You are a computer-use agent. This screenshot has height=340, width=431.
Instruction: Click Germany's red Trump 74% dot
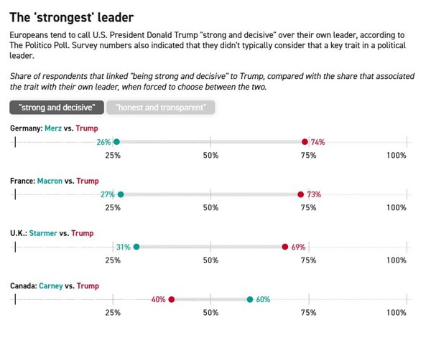[305, 142]
